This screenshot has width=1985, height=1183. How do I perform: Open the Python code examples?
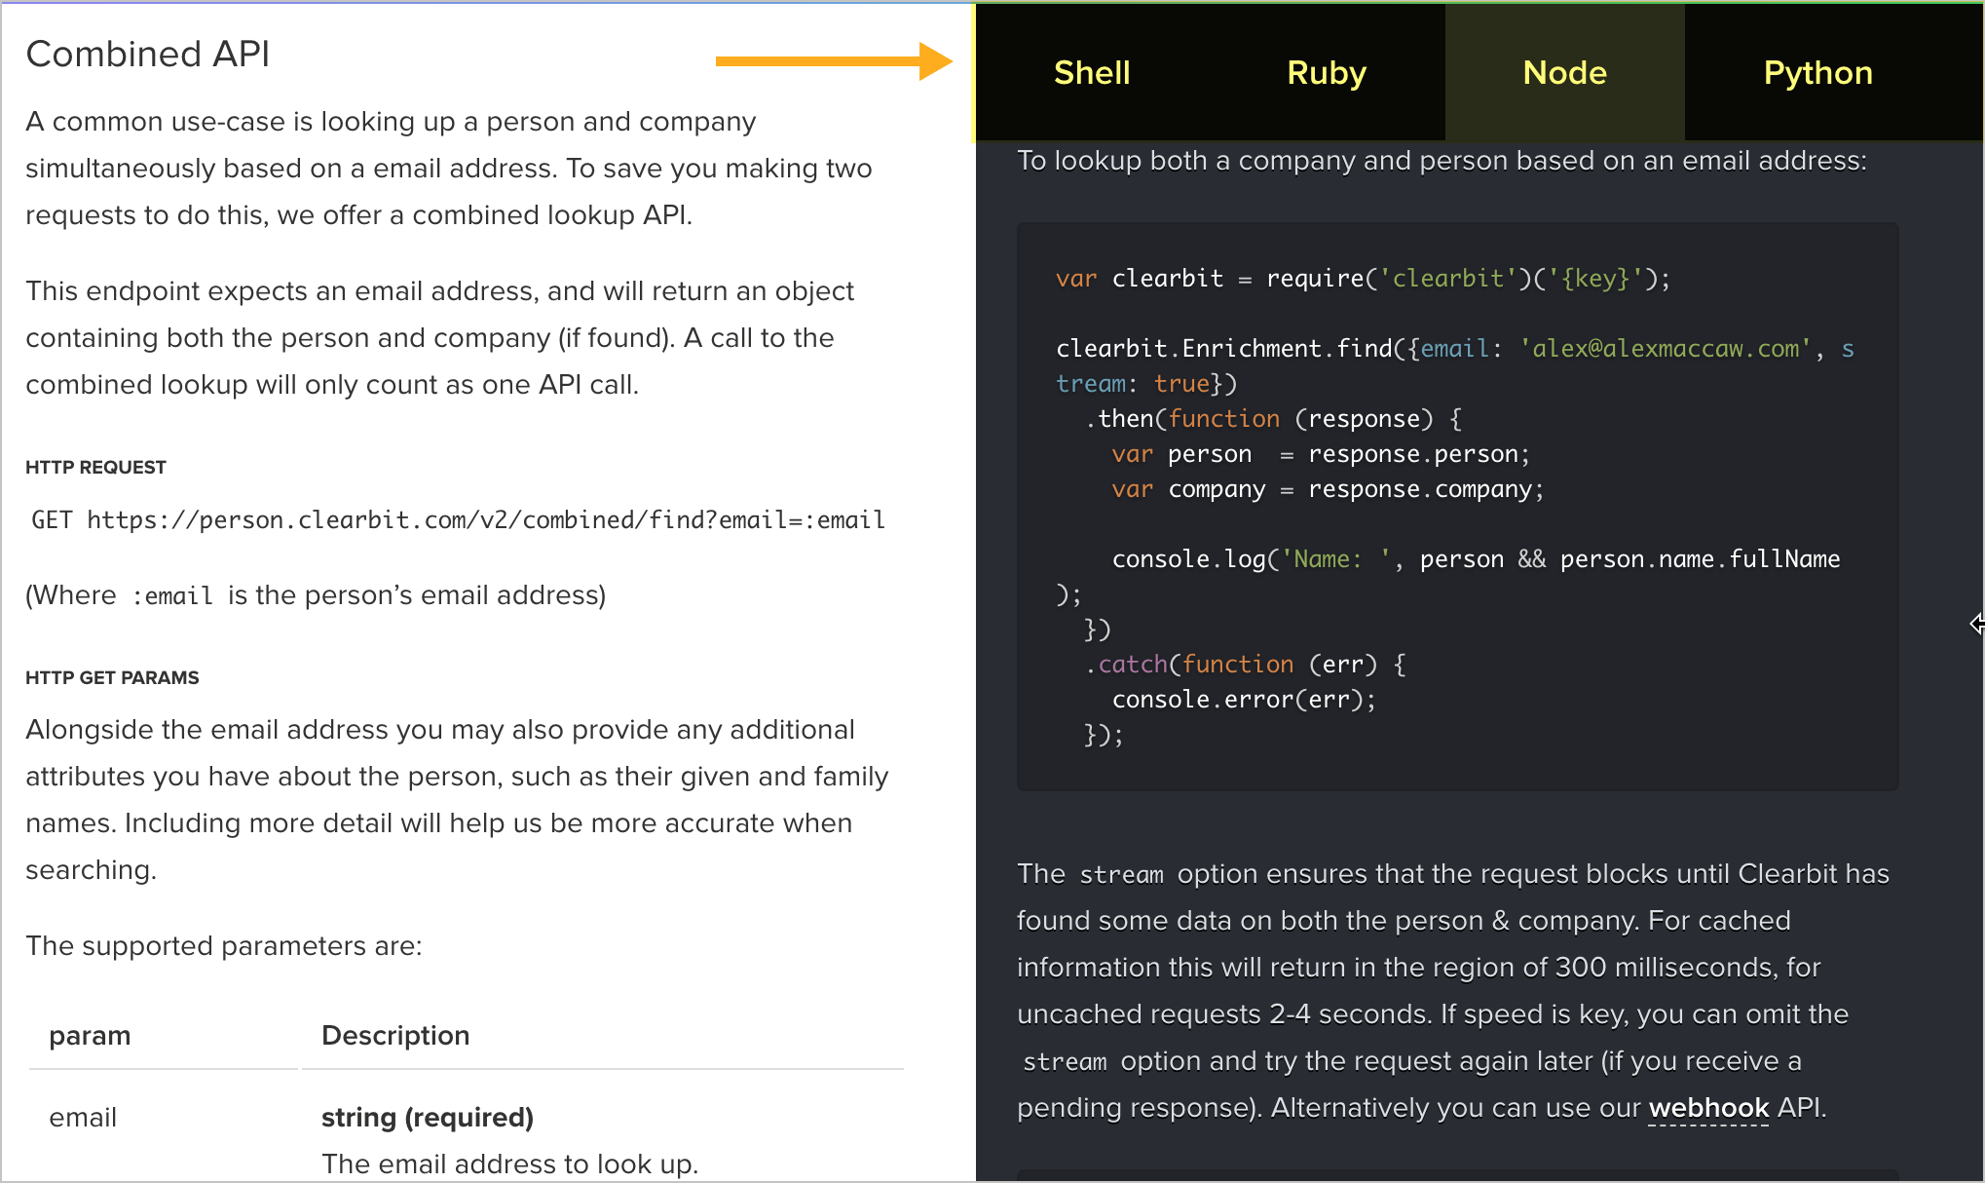click(1816, 72)
